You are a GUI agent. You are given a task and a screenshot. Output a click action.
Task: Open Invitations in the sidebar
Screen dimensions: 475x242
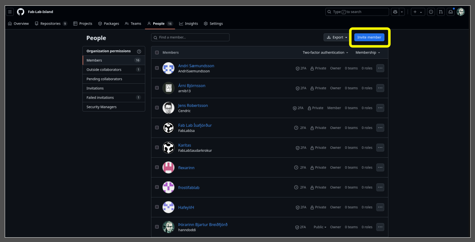pos(114,88)
